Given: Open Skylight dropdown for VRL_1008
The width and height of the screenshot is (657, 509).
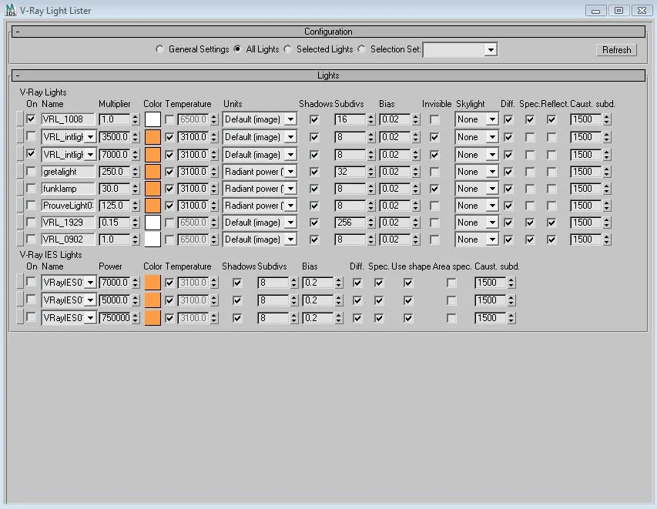Looking at the screenshot, I should tap(492, 119).
